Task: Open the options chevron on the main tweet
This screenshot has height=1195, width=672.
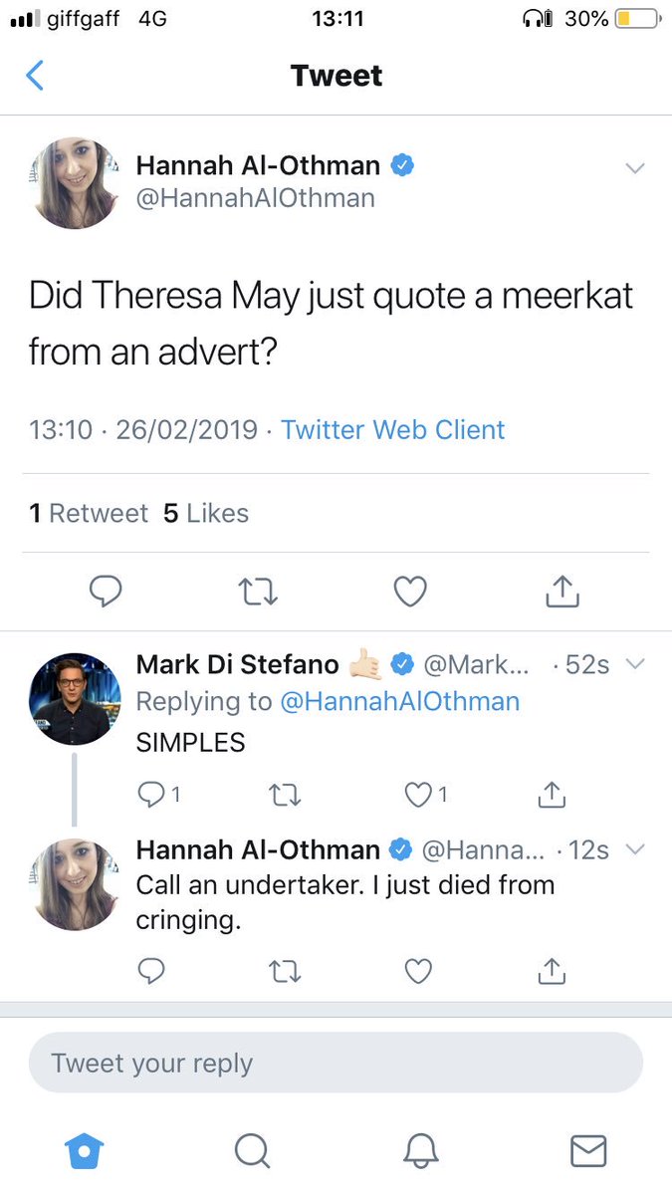Action: pyautogui.click(x=634, y=168)
